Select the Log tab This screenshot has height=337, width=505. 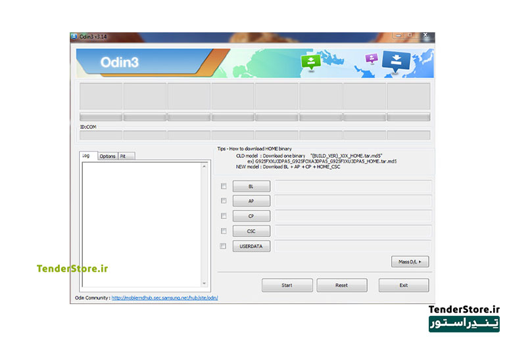click(x=88, y=155)
